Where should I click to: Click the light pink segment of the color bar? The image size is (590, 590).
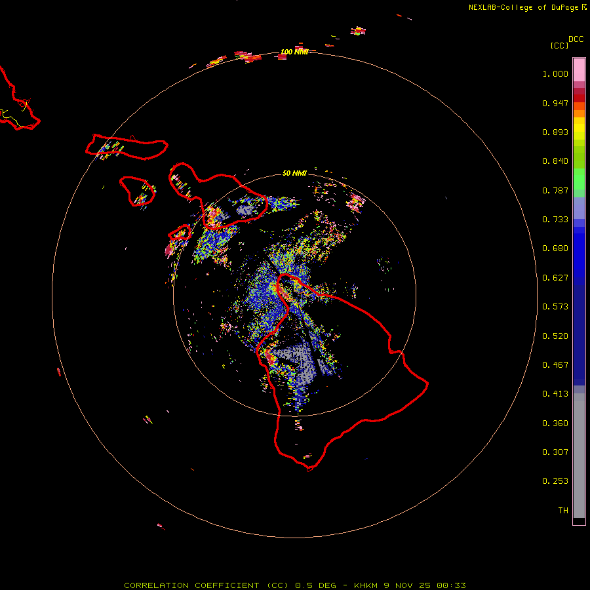point(579,69)
